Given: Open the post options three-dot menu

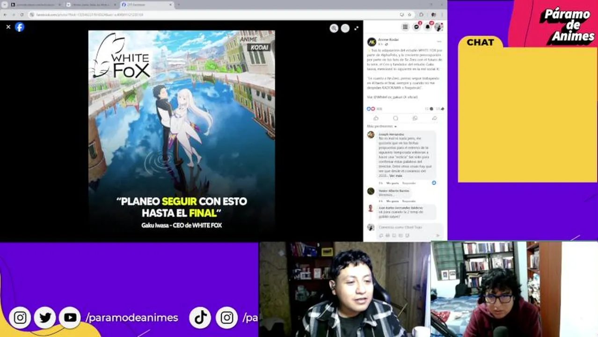Looking at the screenshot, I should coord(439,41).
